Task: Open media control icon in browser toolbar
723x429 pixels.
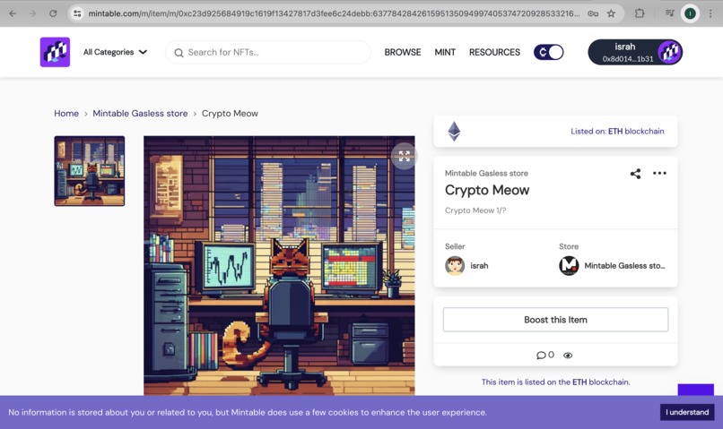Action: point(669,13)
